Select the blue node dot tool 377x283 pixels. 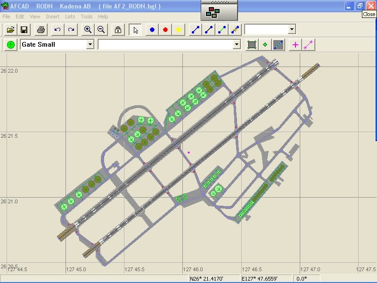pos(152,30)
